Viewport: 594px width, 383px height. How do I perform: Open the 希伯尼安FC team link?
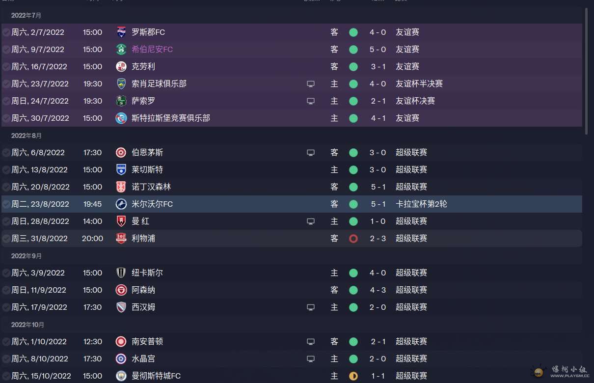[x=152, y=50]
